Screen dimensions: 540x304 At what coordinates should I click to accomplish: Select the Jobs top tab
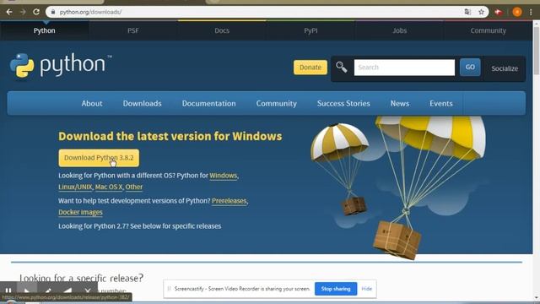click(399, 30)
